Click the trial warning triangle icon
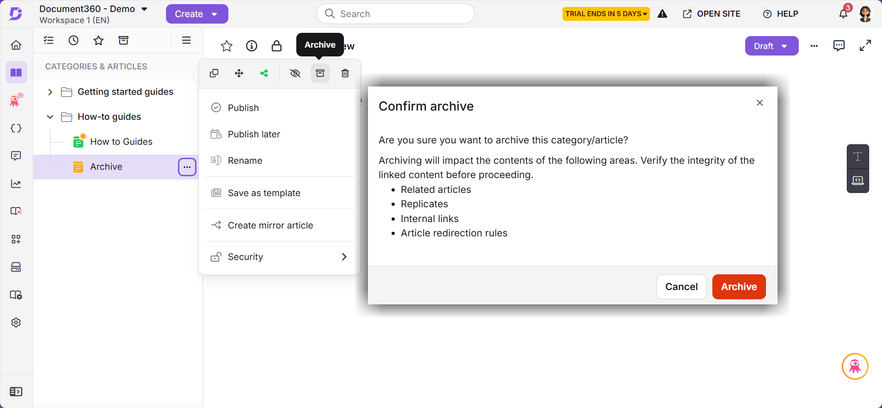 pyautogui.click(x=662, y=14)
